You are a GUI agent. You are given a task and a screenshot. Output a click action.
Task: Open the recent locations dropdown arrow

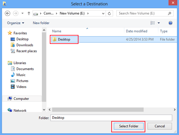22,13
